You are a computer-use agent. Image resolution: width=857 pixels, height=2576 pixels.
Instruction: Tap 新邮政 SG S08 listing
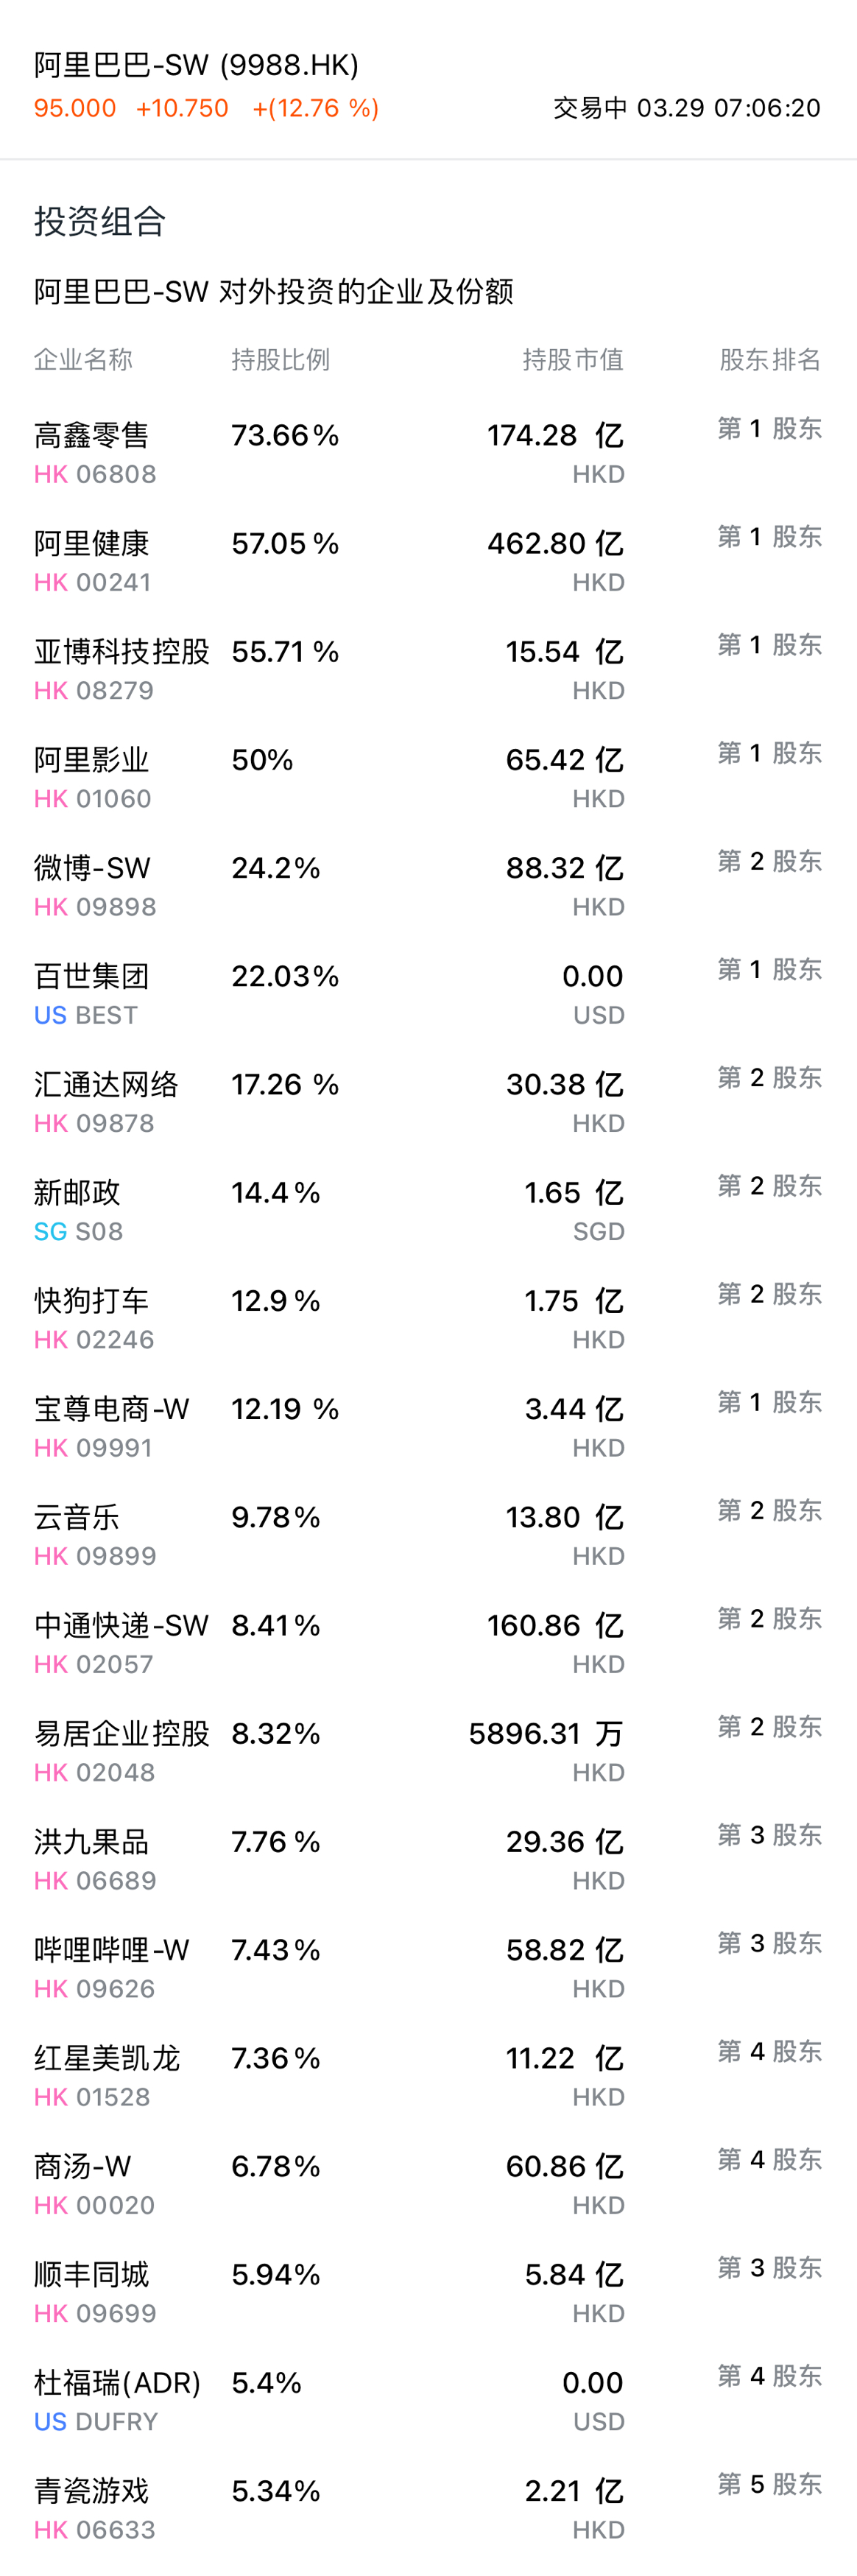tap(428, 1209)
